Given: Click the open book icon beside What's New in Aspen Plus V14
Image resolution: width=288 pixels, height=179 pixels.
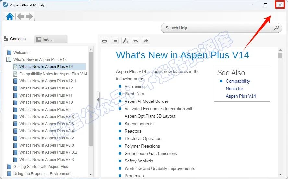Looking at the screenshot, I should click(9, 59).
